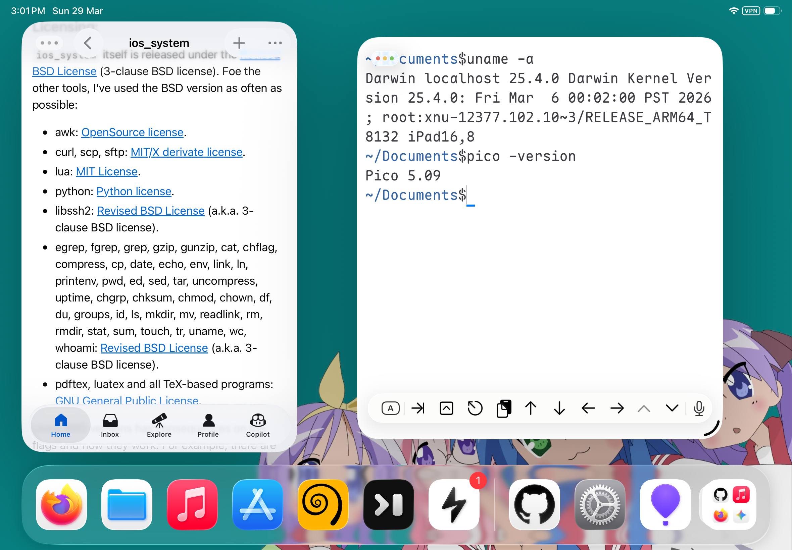Tap the caret-up box icon in terminal toolbar
This screenshot has width=792, height=550.
pyautogui.click(x=446, y=409)
